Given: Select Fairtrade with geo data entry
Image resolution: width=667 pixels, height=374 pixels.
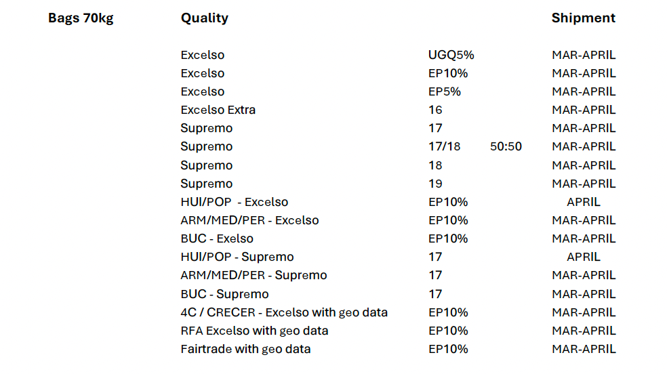Looking at the screenshot, I should click(x=245, y=349).
